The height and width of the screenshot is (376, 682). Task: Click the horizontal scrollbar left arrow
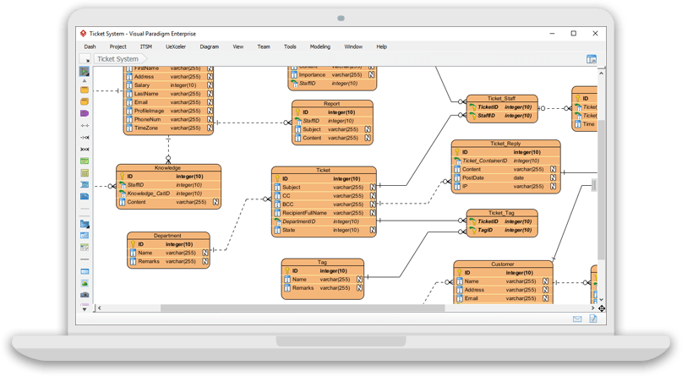100,308
